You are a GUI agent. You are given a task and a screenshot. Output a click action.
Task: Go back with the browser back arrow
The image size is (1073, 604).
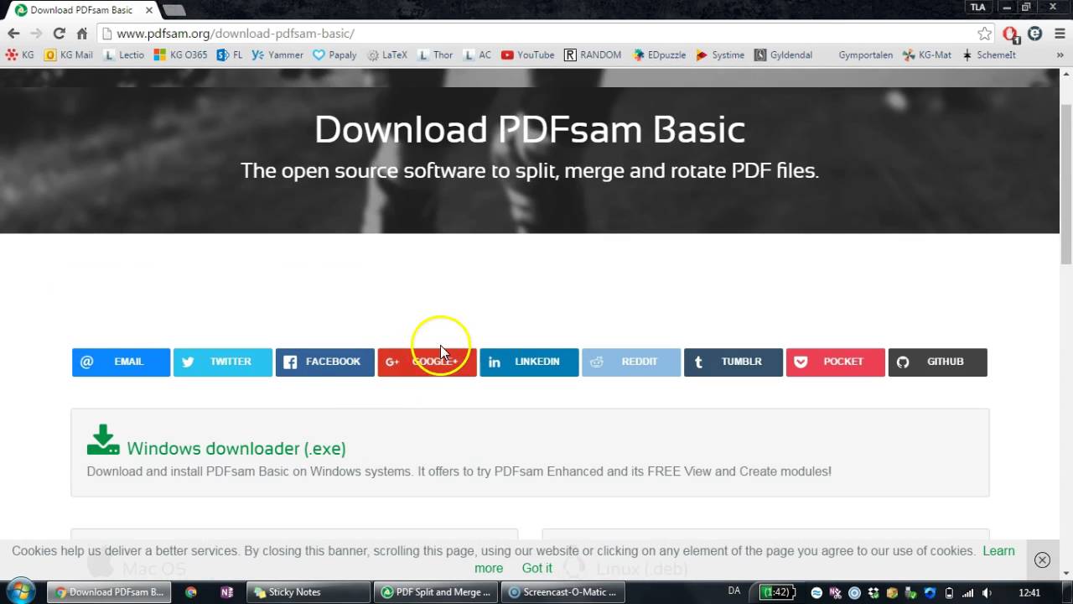point(13,34)
